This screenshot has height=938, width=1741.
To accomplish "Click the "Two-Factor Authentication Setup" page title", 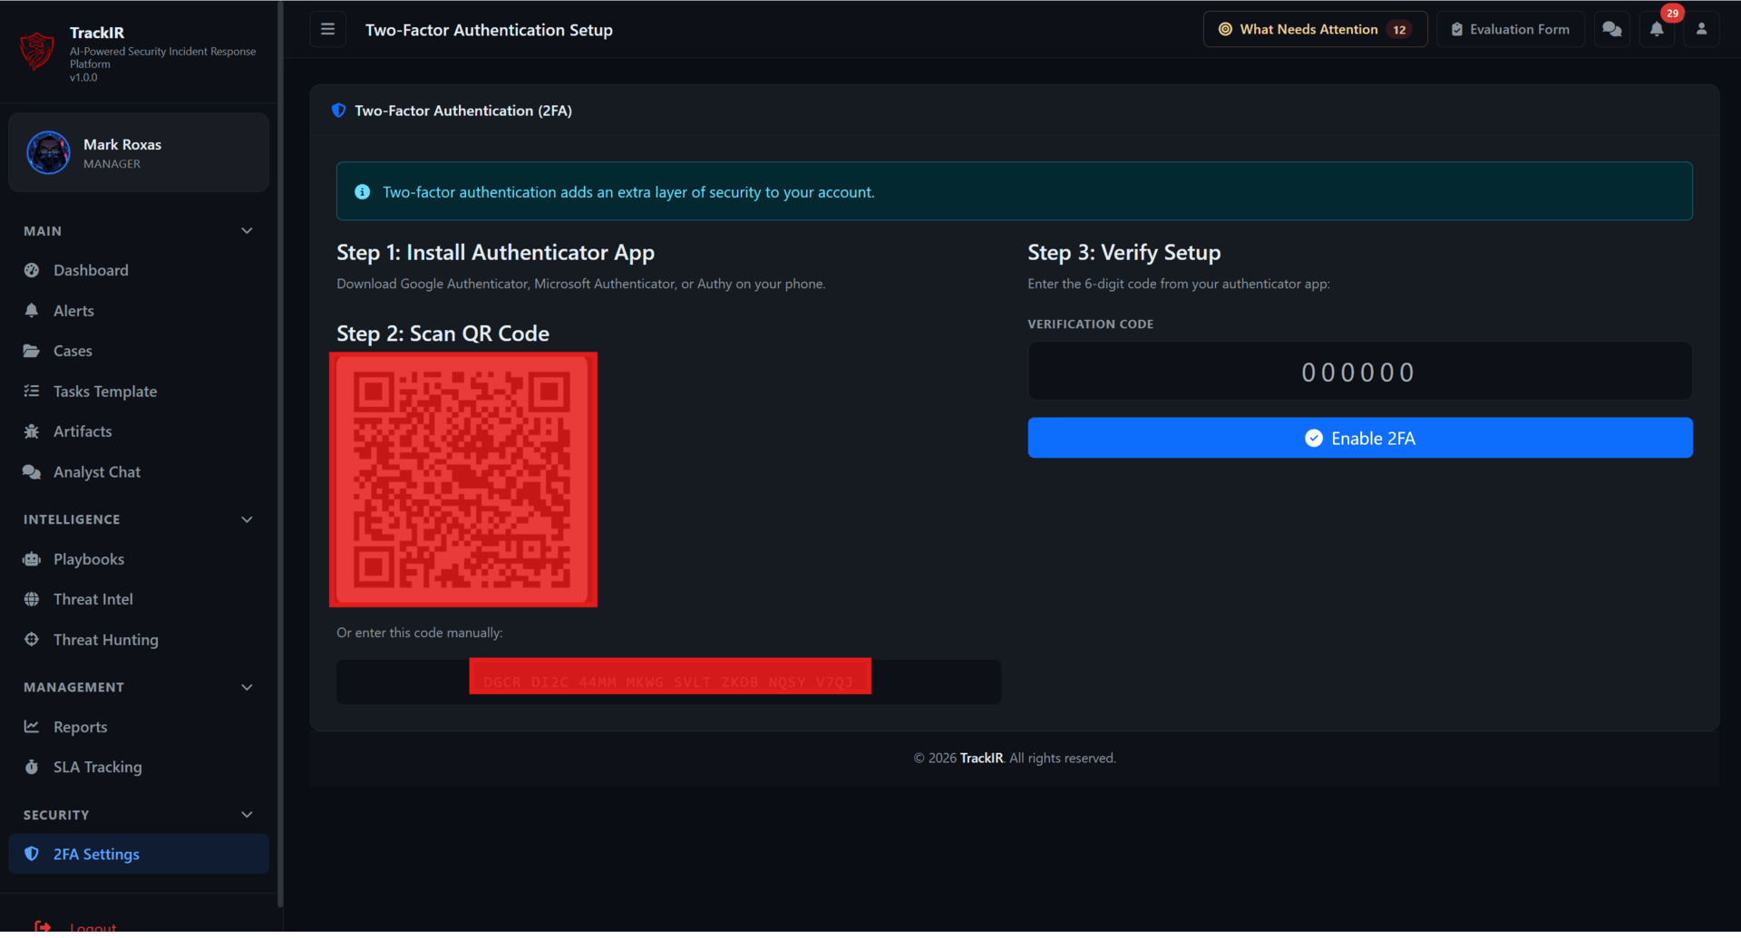I will pos(489,30).
